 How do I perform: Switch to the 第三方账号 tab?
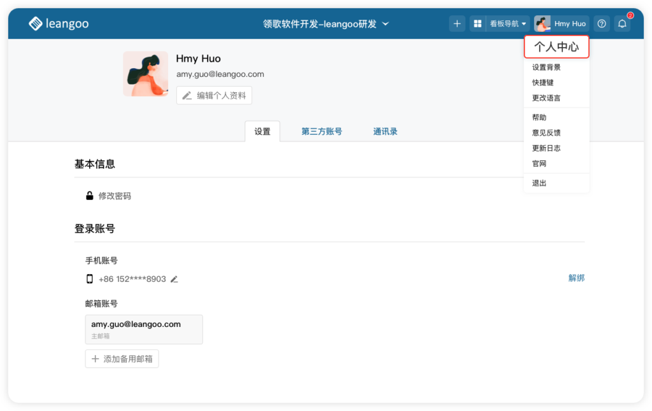coord(322,131)
